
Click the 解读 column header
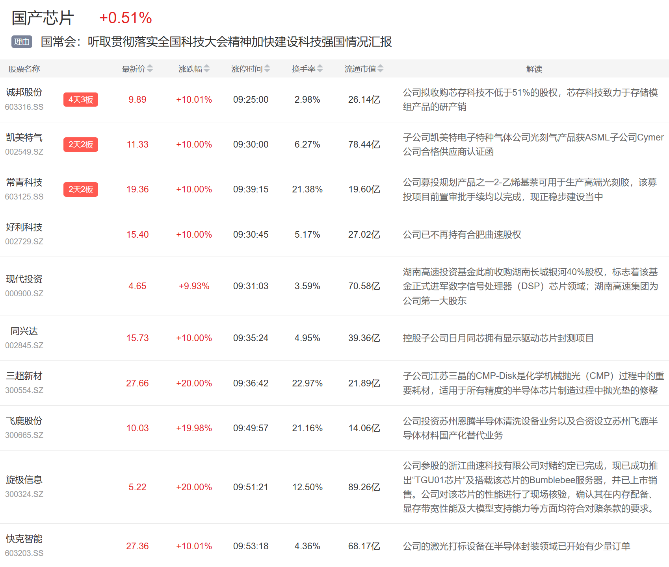click(x=534, y=69)
